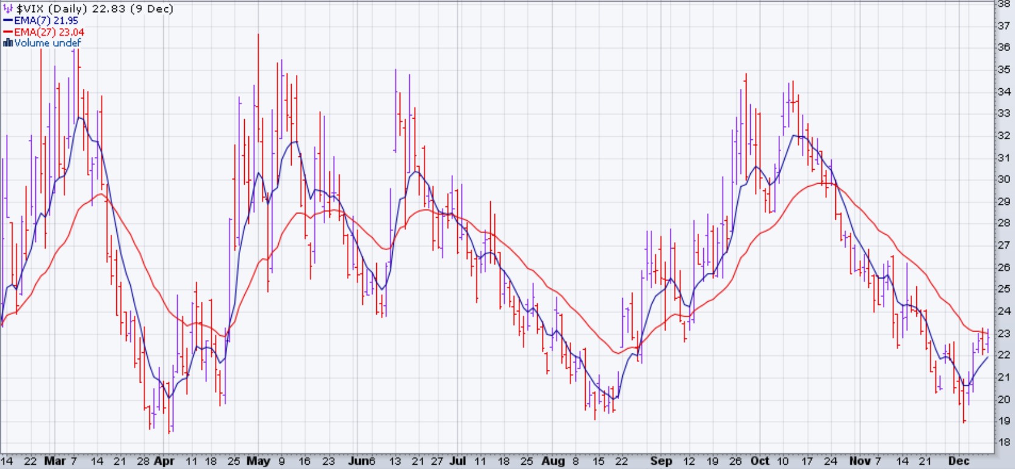The height and width of the screenshot is (469, 1015).
Task: Click the Mar label on the date axis
Action: [54, 461]
